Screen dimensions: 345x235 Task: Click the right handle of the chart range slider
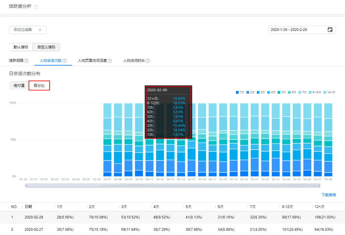pos(319,186)
